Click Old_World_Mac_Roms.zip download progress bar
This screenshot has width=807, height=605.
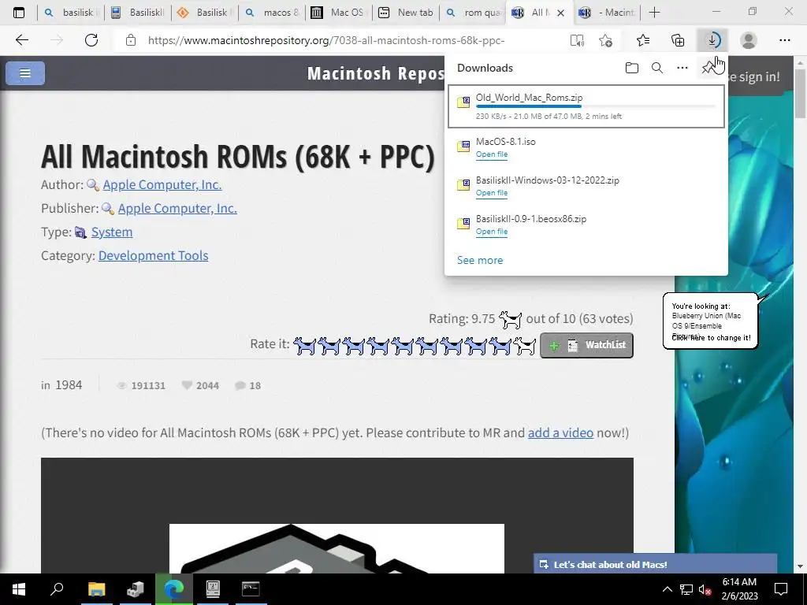pos(596,106)
